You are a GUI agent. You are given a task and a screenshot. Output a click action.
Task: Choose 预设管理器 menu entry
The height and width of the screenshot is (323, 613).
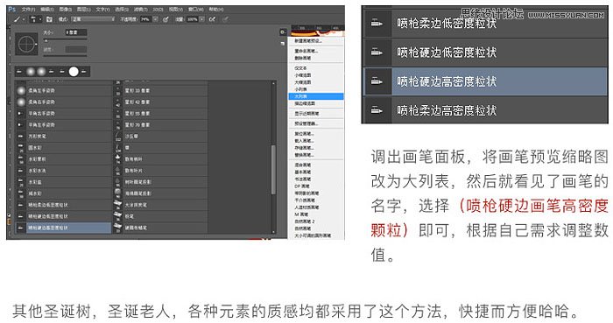306,123
